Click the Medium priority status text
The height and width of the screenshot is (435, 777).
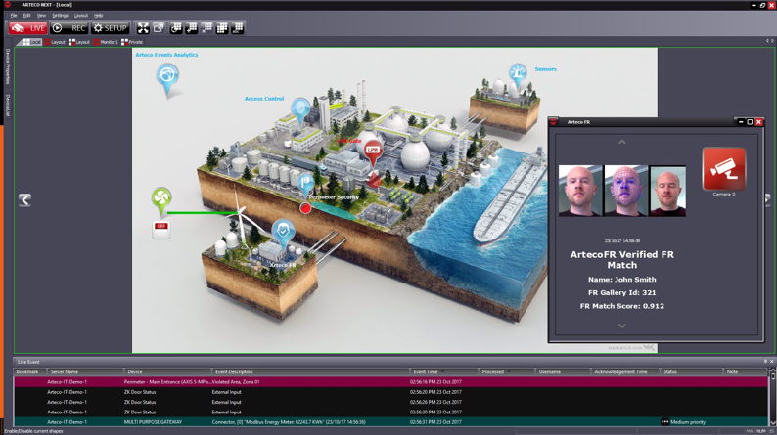pos(688,422)
